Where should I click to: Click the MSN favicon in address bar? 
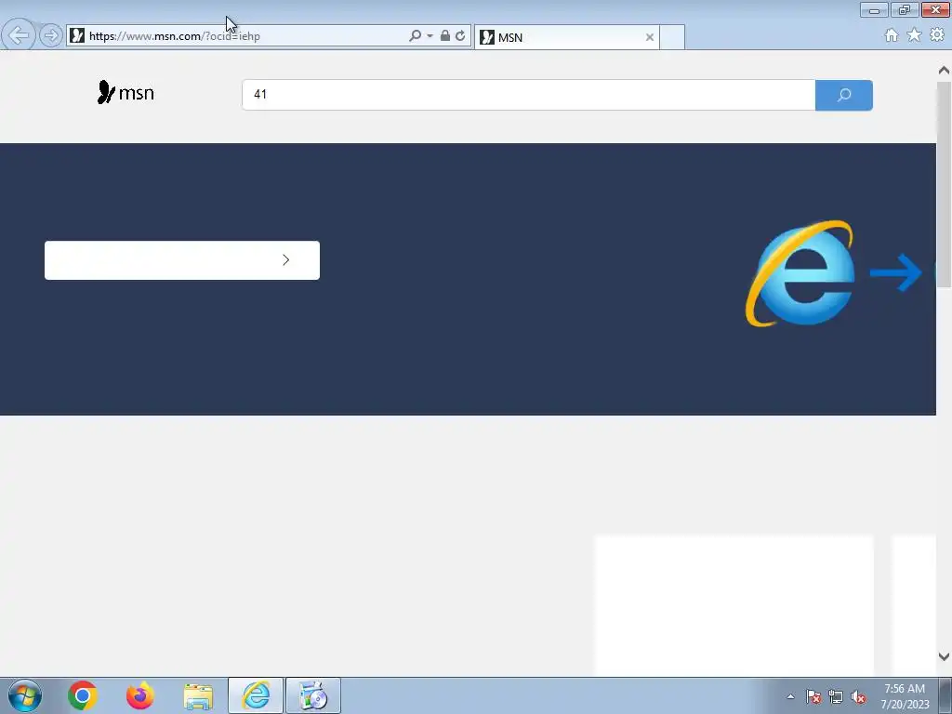(x=77, y=36)
